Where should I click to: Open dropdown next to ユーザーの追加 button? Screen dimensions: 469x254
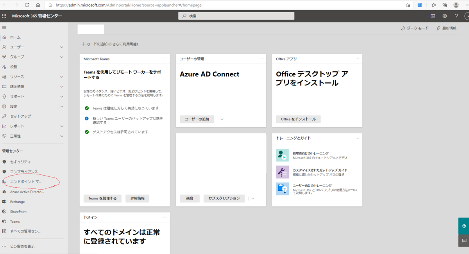pyautogui.click(x=222, y=119)
